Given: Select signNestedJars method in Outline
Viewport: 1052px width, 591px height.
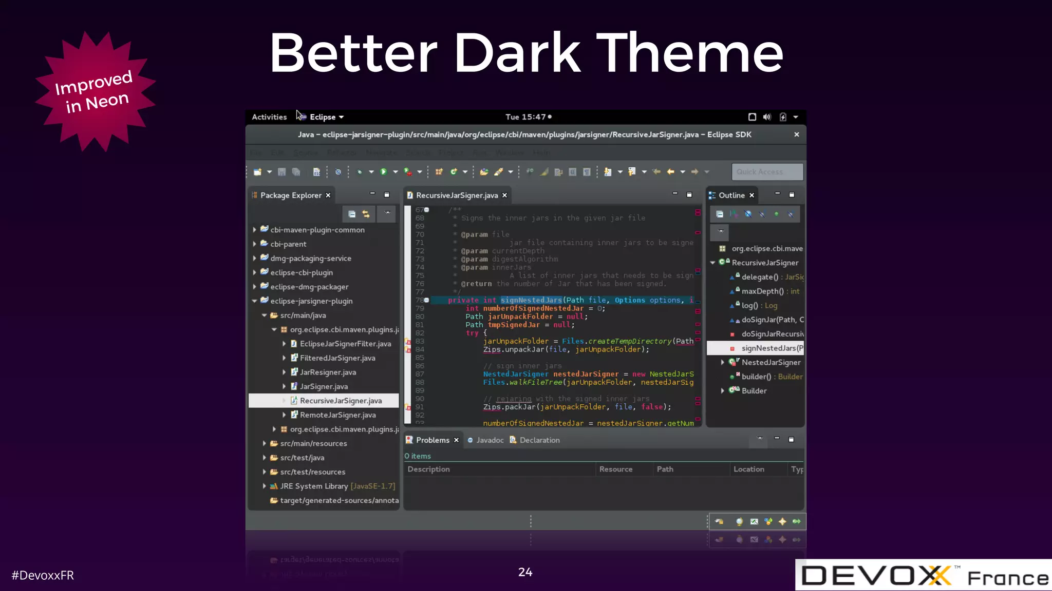Looking at the screenshot, I should [x=756, y=348].
